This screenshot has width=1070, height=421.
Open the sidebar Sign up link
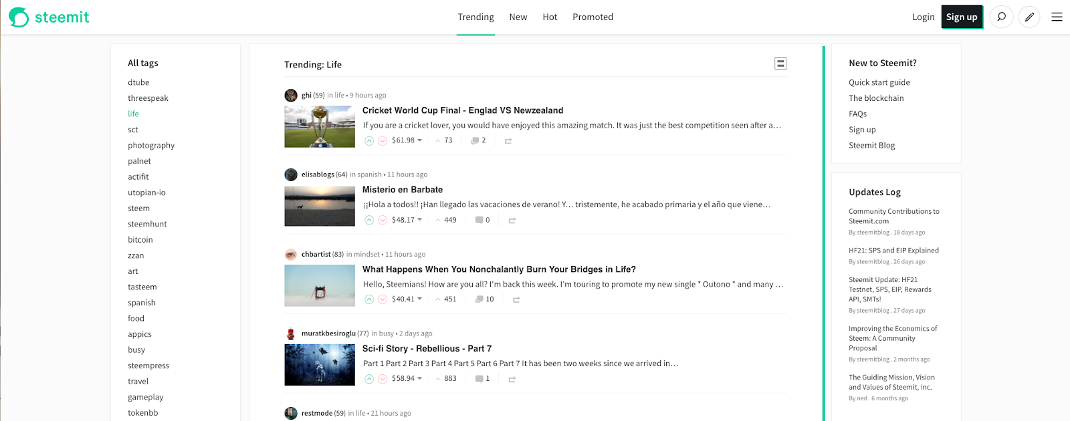pyautogui.click(x=862, y=130)
